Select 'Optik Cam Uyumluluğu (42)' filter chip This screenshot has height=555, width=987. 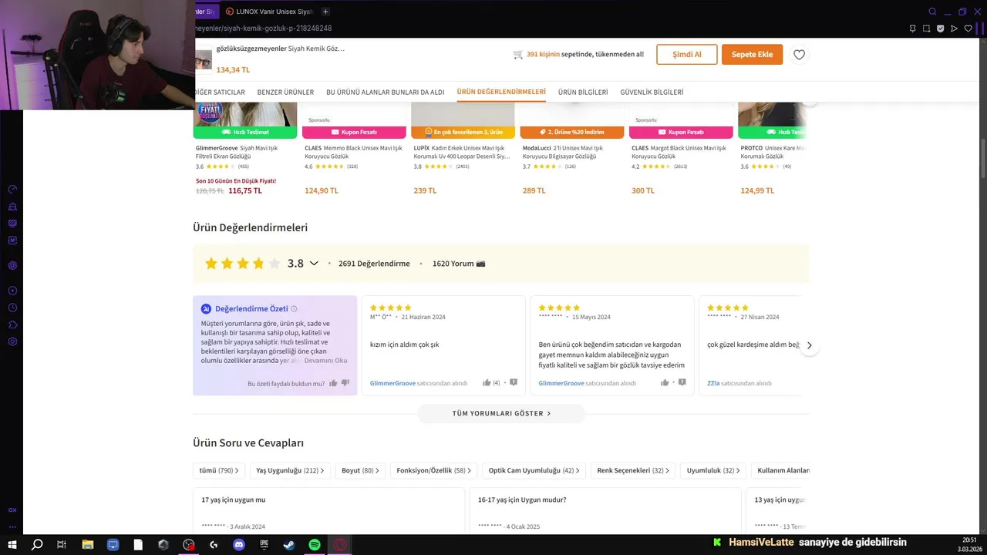click(x=534, y=470)
